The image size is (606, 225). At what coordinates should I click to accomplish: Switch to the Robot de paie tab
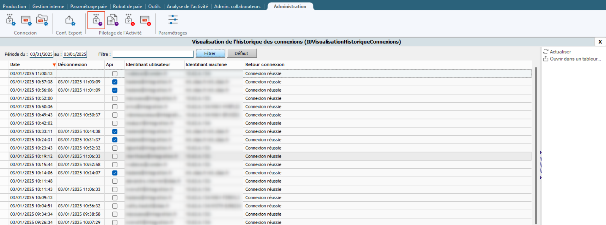127,6
